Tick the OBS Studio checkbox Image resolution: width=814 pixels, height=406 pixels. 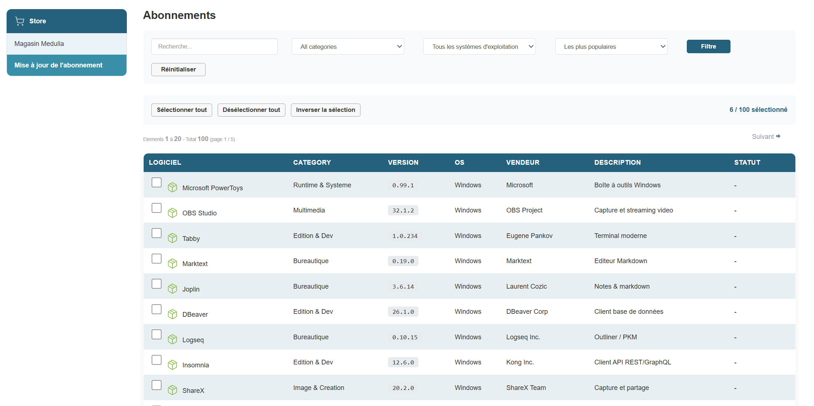(x=156, y=208)
